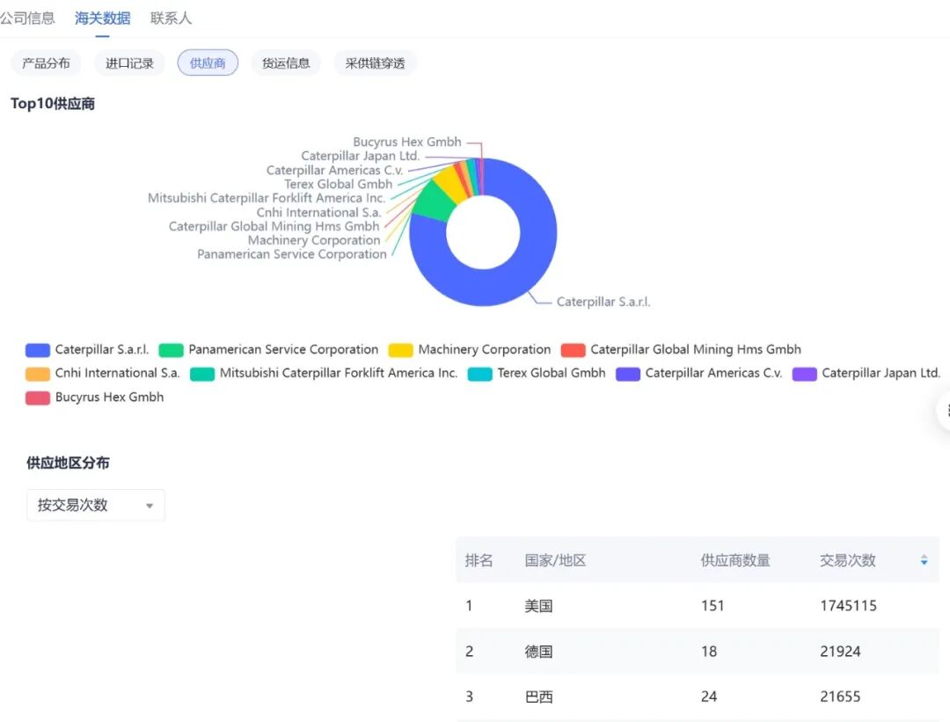The height and width of the screenshot is (722, 950).
Task: Select the currently active 供应商 chip
Action: 208,62
